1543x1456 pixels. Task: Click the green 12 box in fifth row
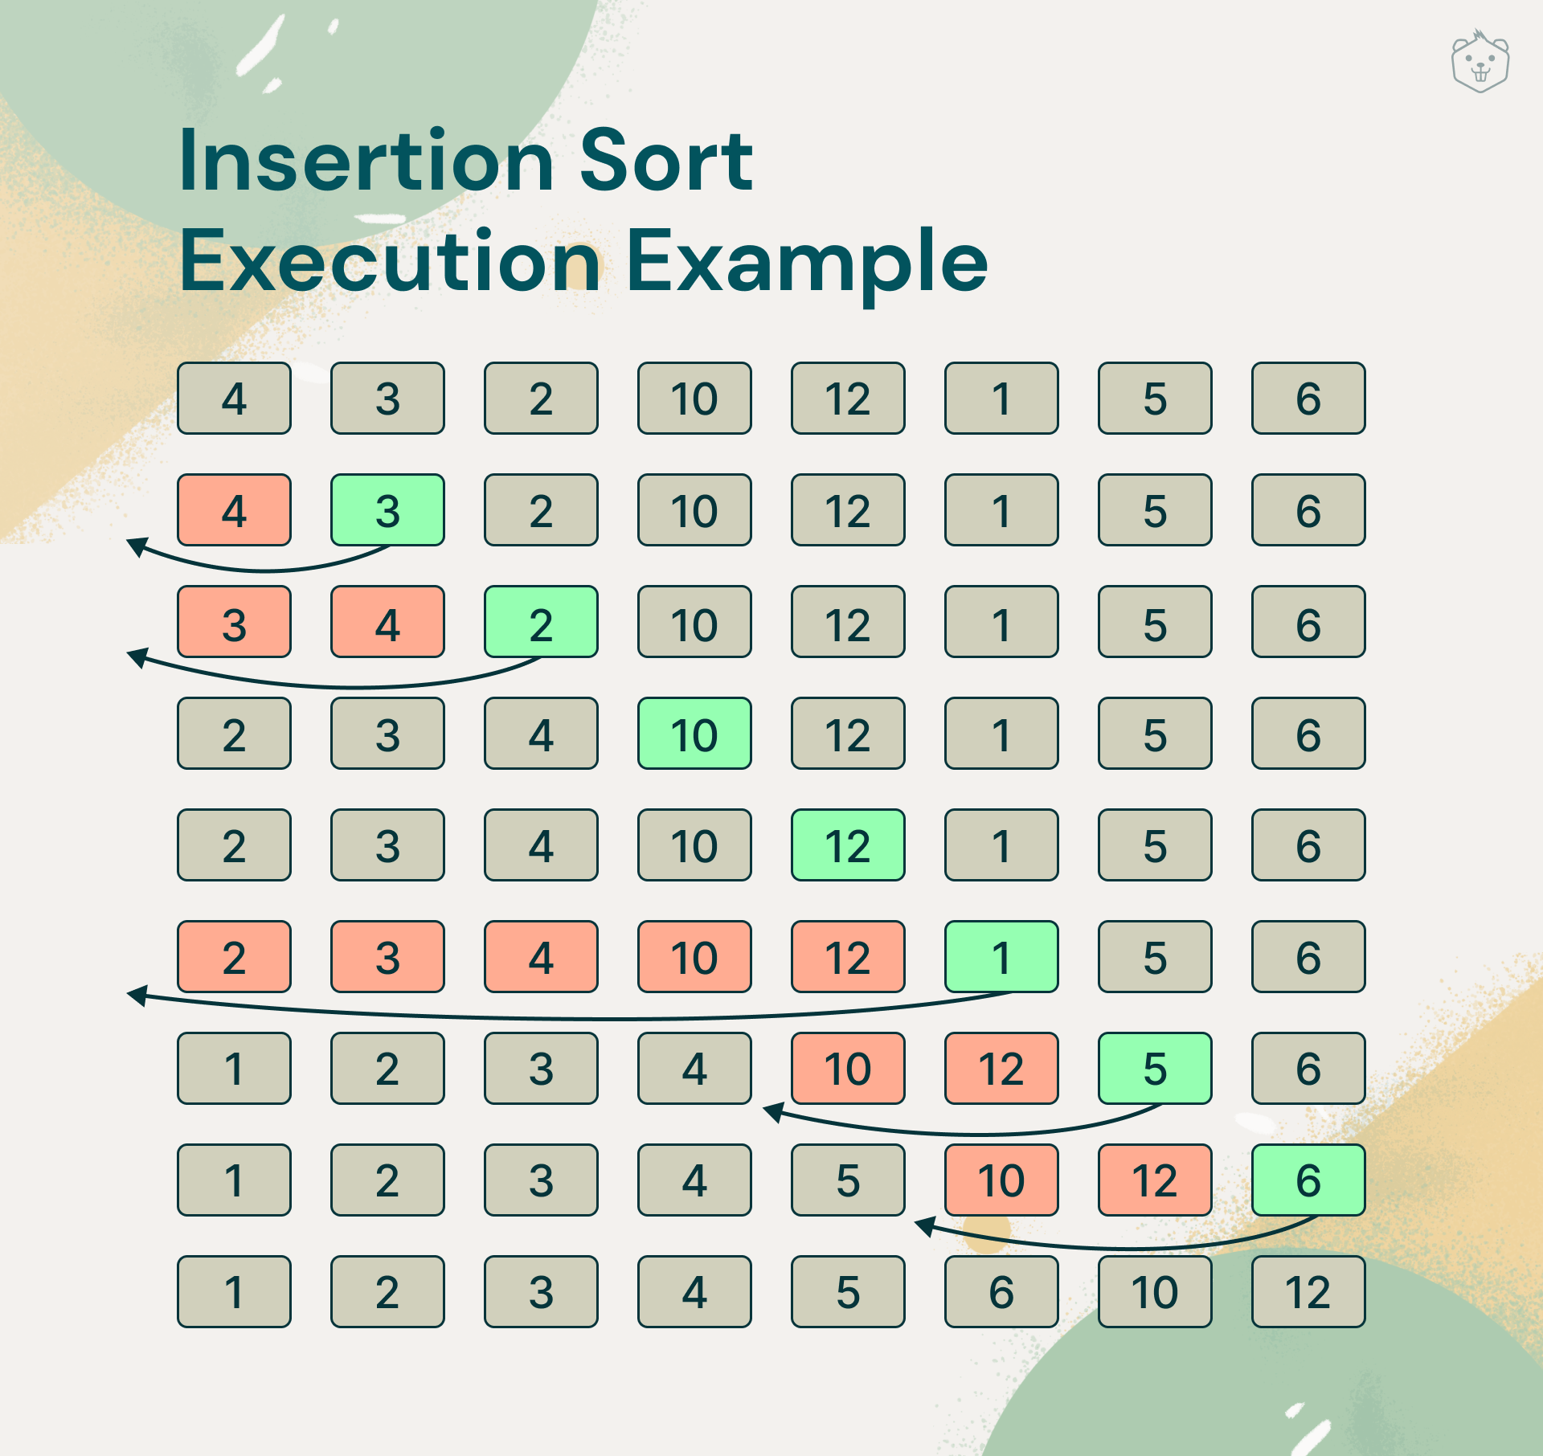848,845
